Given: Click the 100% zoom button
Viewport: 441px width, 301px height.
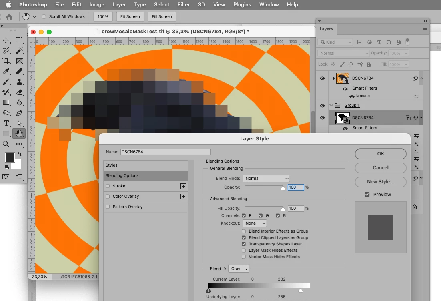Looking at the screenshot, I should (x=103, y=16).
